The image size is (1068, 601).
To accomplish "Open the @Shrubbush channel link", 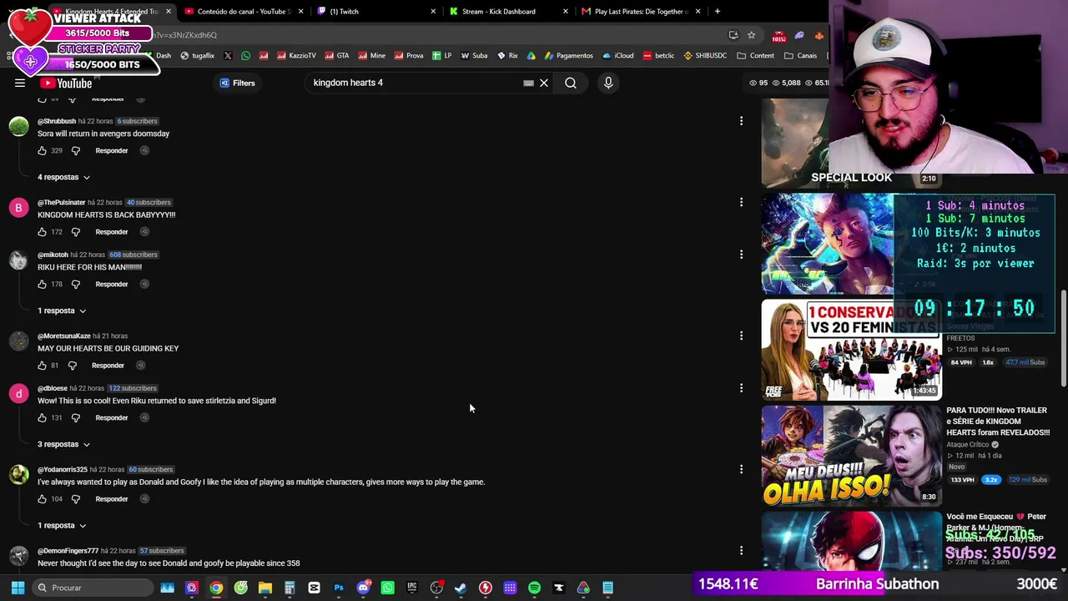I will click(x=57, y=121).
